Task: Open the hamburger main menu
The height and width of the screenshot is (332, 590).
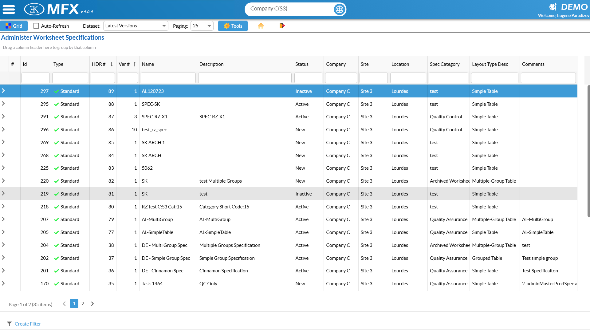Action: point(9,9)
